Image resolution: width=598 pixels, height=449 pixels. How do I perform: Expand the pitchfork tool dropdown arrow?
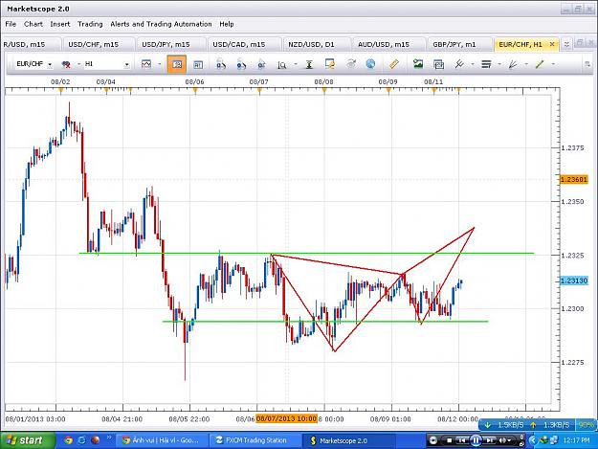(473, 64)
